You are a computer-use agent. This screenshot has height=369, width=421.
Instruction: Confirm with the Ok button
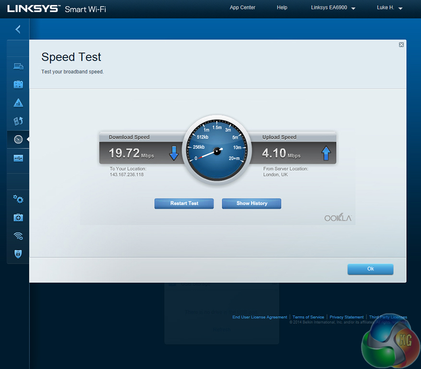point(371,269)
